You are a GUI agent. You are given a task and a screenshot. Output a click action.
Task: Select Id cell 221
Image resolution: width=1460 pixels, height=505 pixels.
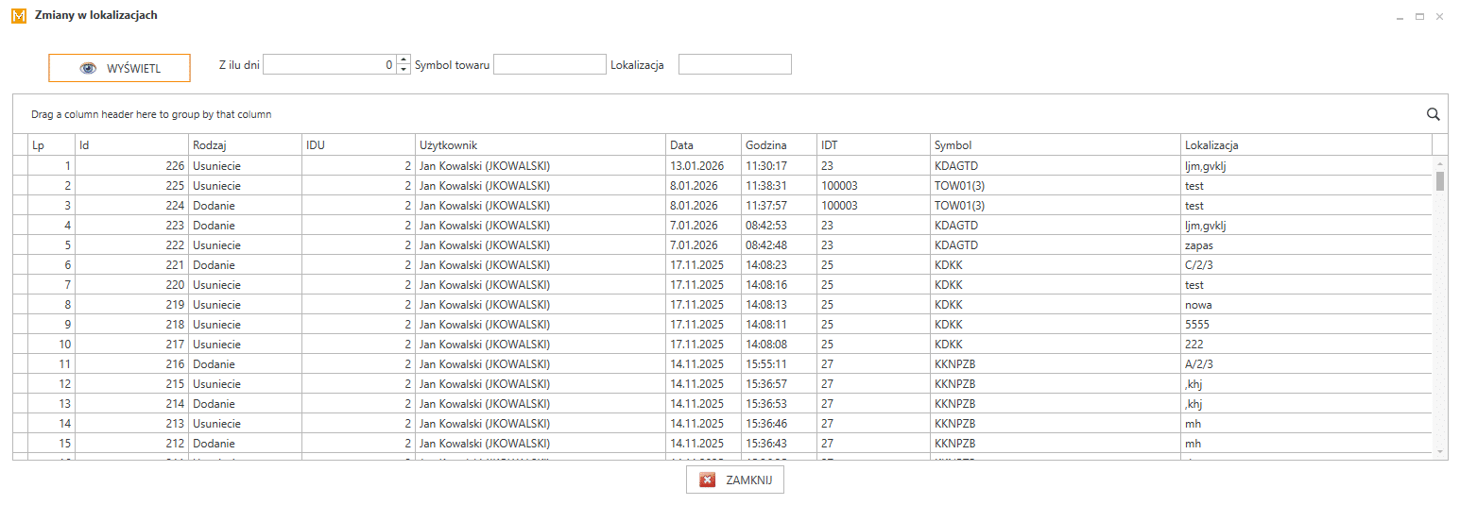tap(131, 265)
